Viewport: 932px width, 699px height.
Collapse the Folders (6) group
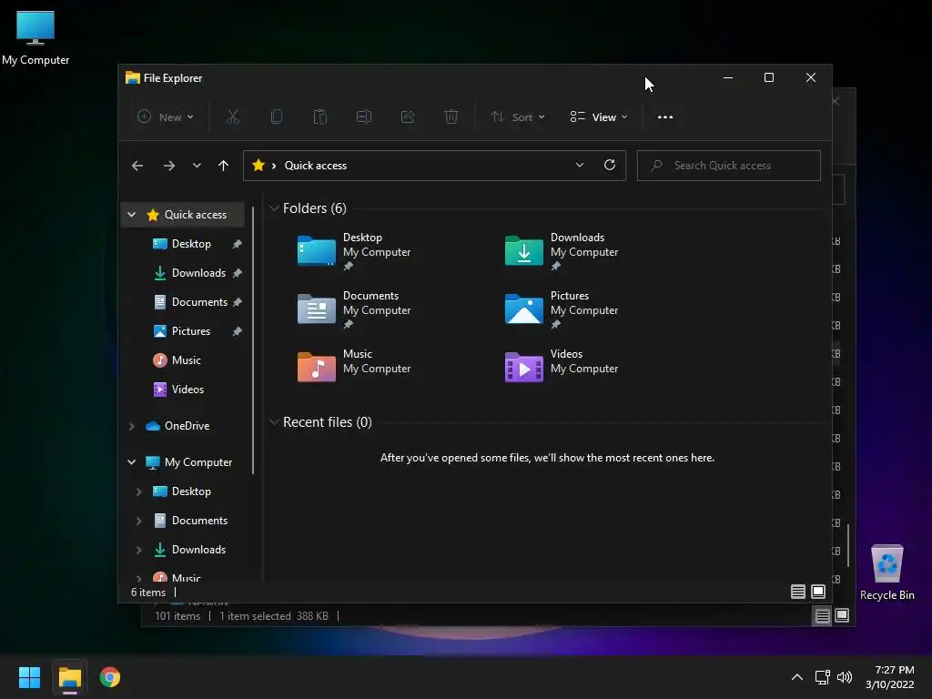(274, 208)
